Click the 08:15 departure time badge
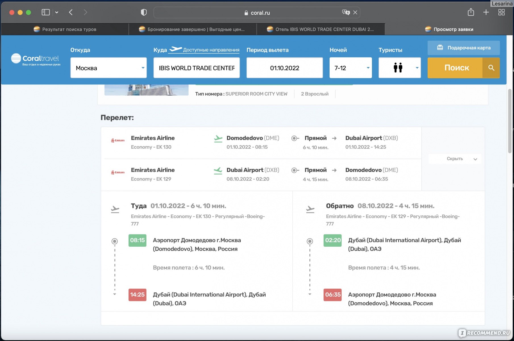This screenshot has width=514, height=341. coord(138,240)
